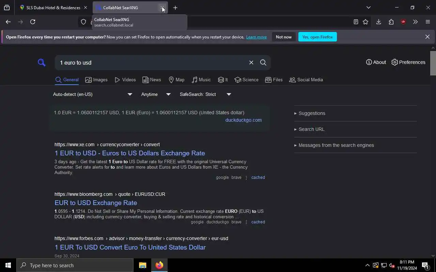Go back to previous page
Image resolution: width=436 pixels, height=272 pixels.
pyautogui.click(x=8, y=22)
